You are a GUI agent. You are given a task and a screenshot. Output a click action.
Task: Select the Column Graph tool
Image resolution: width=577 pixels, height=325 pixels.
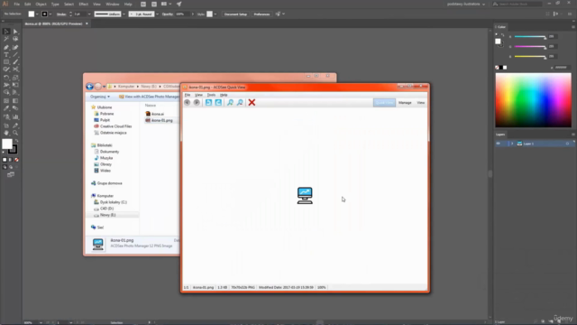tap(15, 116)
